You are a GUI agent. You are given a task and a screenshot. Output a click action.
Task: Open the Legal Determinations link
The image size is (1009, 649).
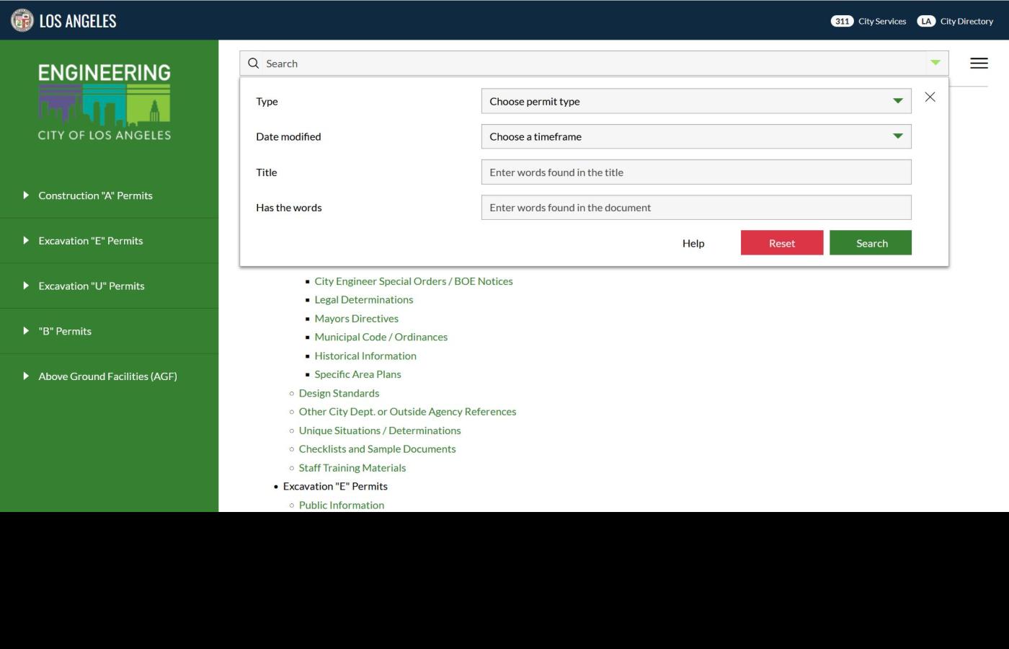363,299
